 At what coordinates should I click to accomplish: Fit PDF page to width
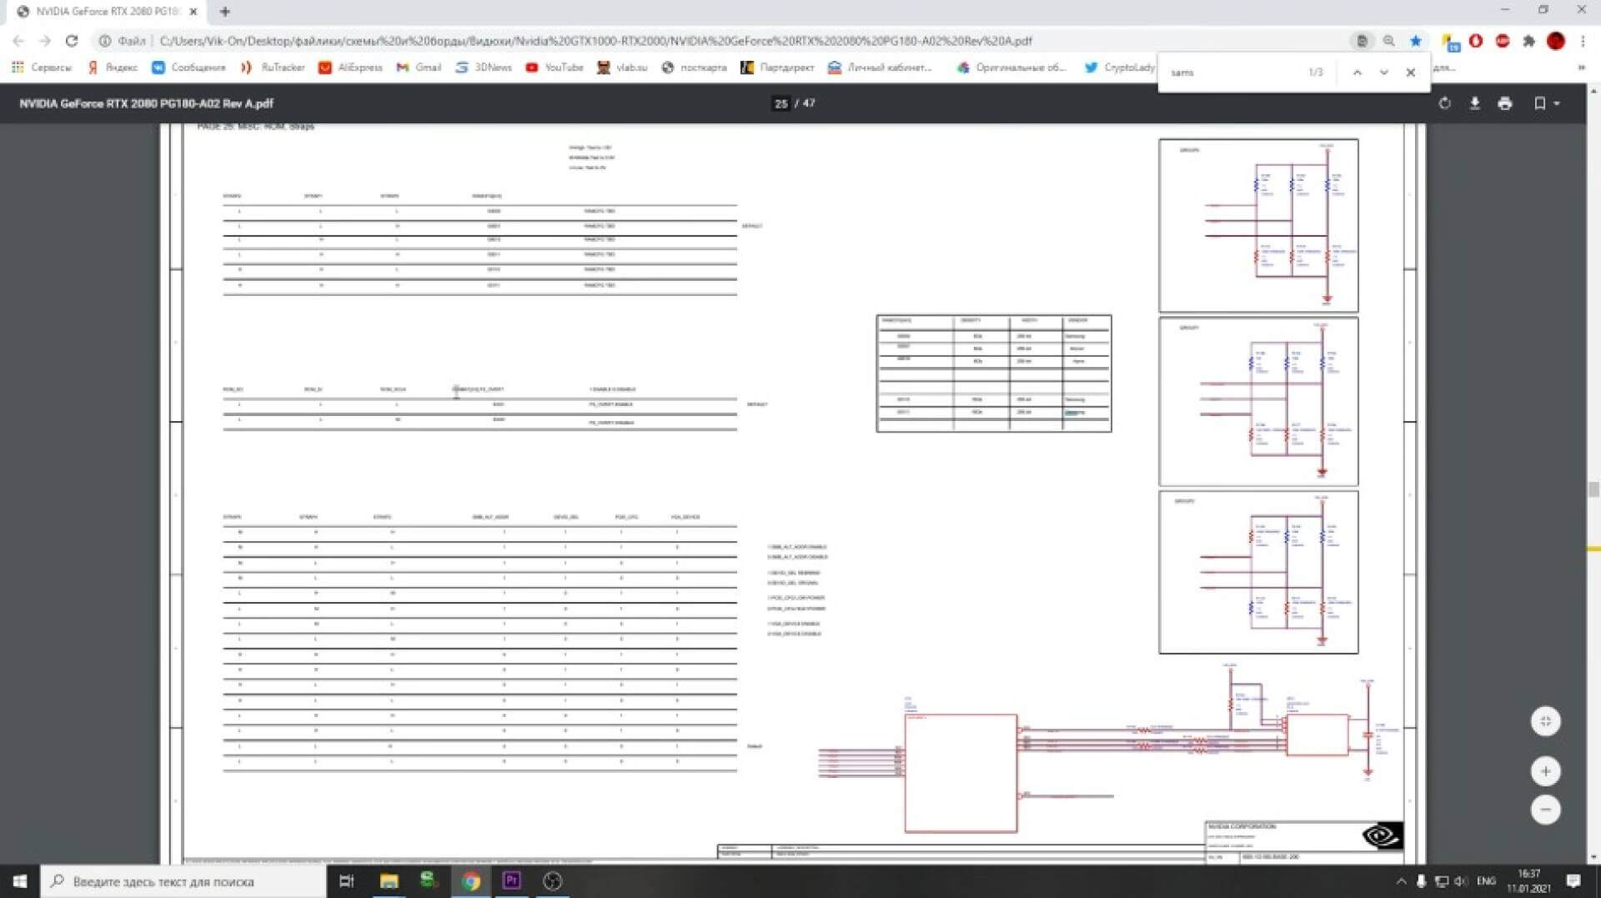1545,721
